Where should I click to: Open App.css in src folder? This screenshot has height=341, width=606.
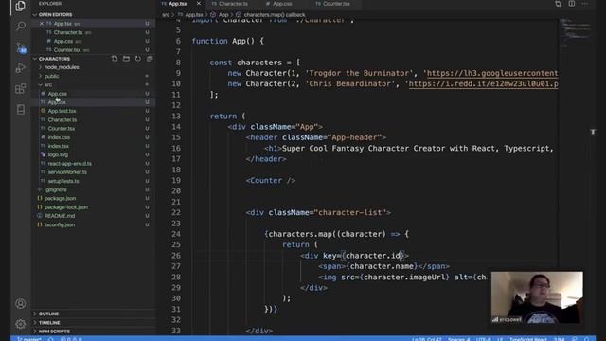pyautogui.click(x=57, y=94)
